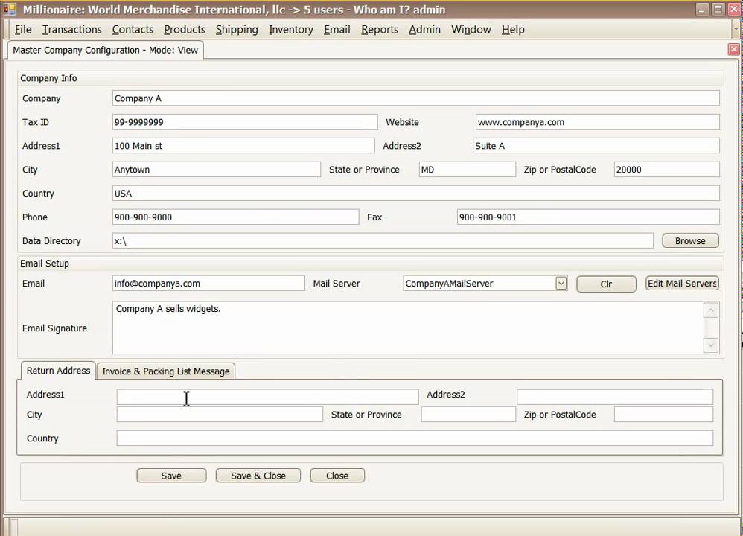Click the Tax ID field
The height and width of the screenshot is (536, 743).
coord(244,122)
